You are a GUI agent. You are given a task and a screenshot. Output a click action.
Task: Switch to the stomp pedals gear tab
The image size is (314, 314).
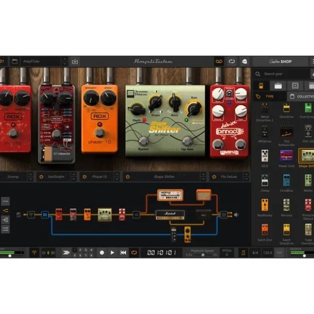(261, 86)
